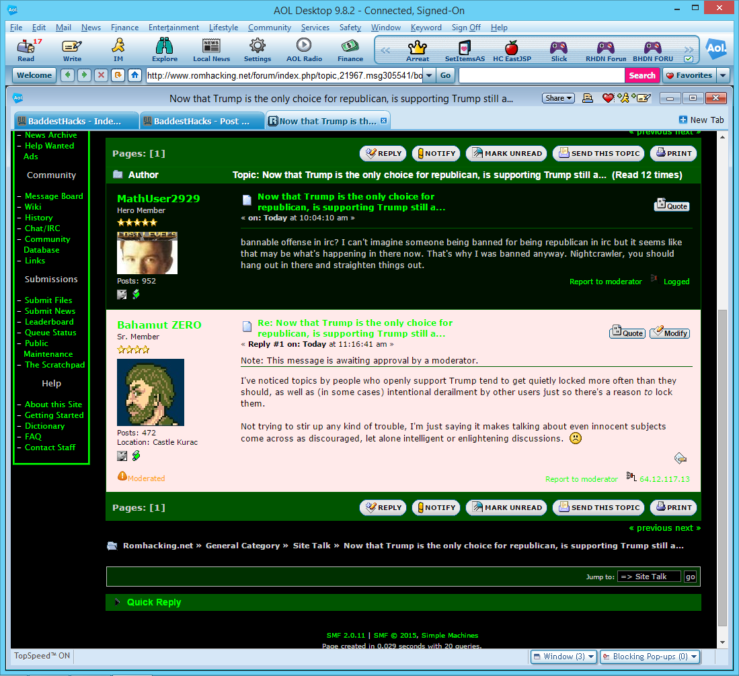Viewport: 739px width, 676px height.
Task: Quote MathUser2929's post
Action: point(672,206)
